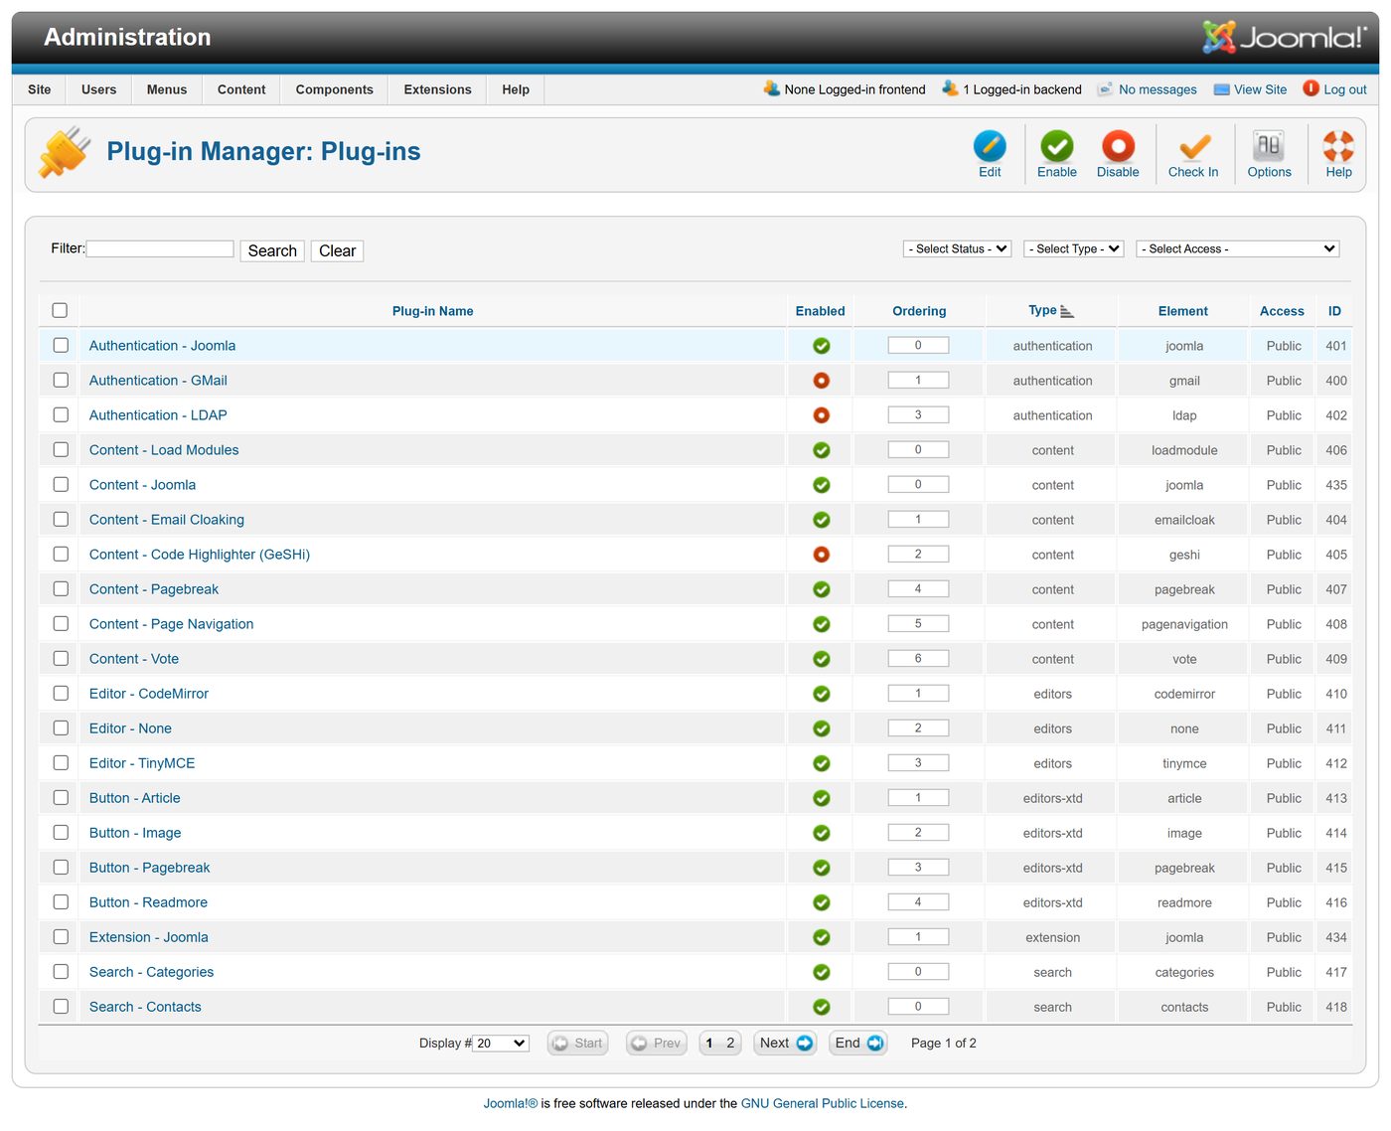Go to the Next page

click(x=785, y=1043)
